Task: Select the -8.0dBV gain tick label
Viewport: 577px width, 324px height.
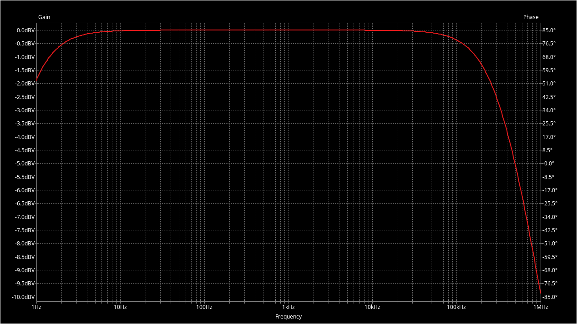Action: pyautogui.click(x=25, y=244)
